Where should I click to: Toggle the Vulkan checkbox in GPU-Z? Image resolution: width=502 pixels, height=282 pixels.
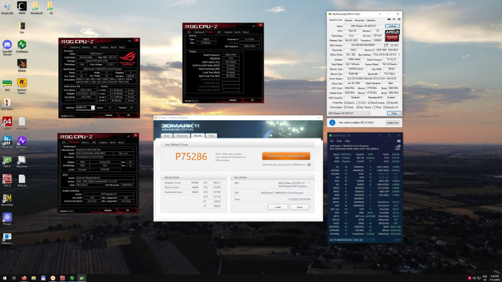[x=345, y=107]
